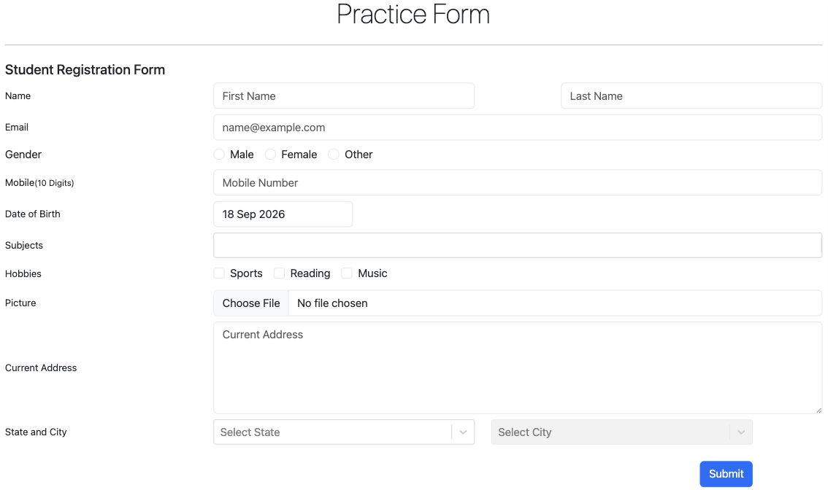
Task: Open the Date of Birth picker field
Action: [283, 214]
